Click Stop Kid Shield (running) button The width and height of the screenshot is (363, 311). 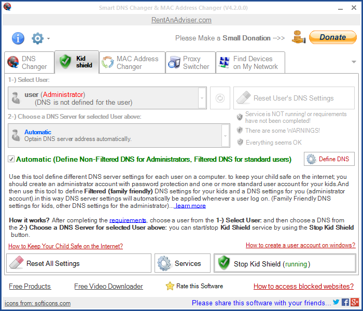click(285, 263)
